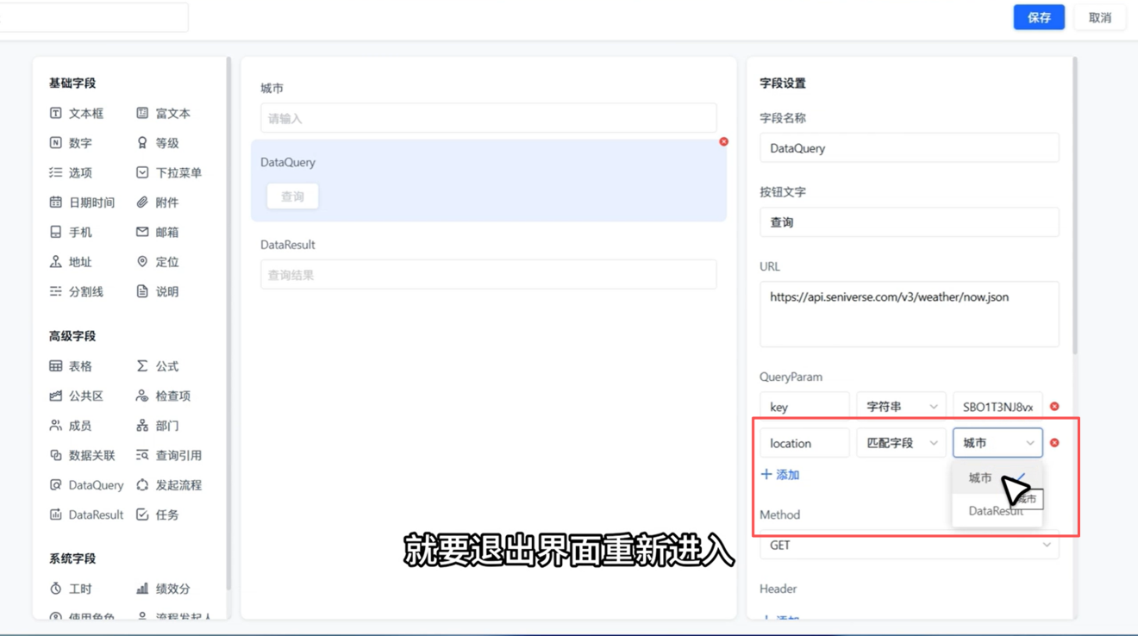
Task: Click the 保存 save button
Action: click(1039, 17)
